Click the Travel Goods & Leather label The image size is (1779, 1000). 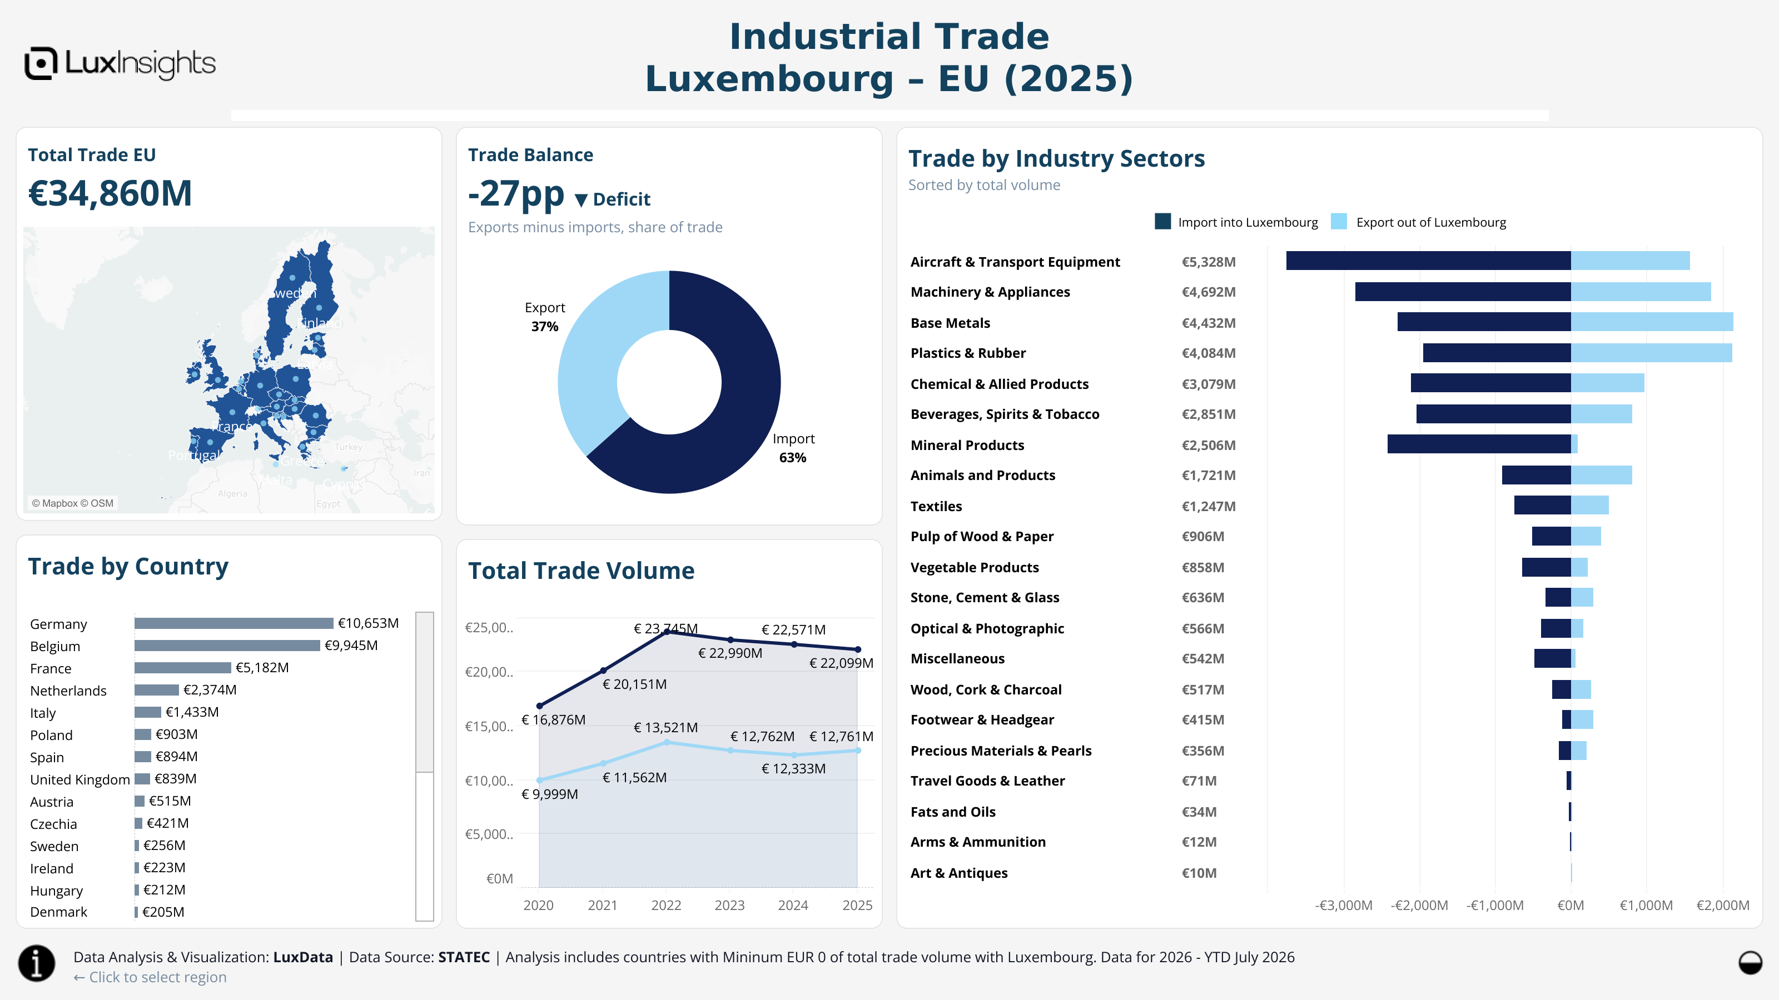click(x=987, y=781)
